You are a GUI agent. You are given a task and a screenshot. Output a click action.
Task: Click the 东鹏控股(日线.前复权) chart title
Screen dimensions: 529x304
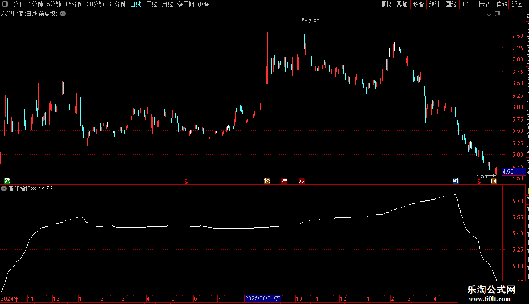[29, 14]
